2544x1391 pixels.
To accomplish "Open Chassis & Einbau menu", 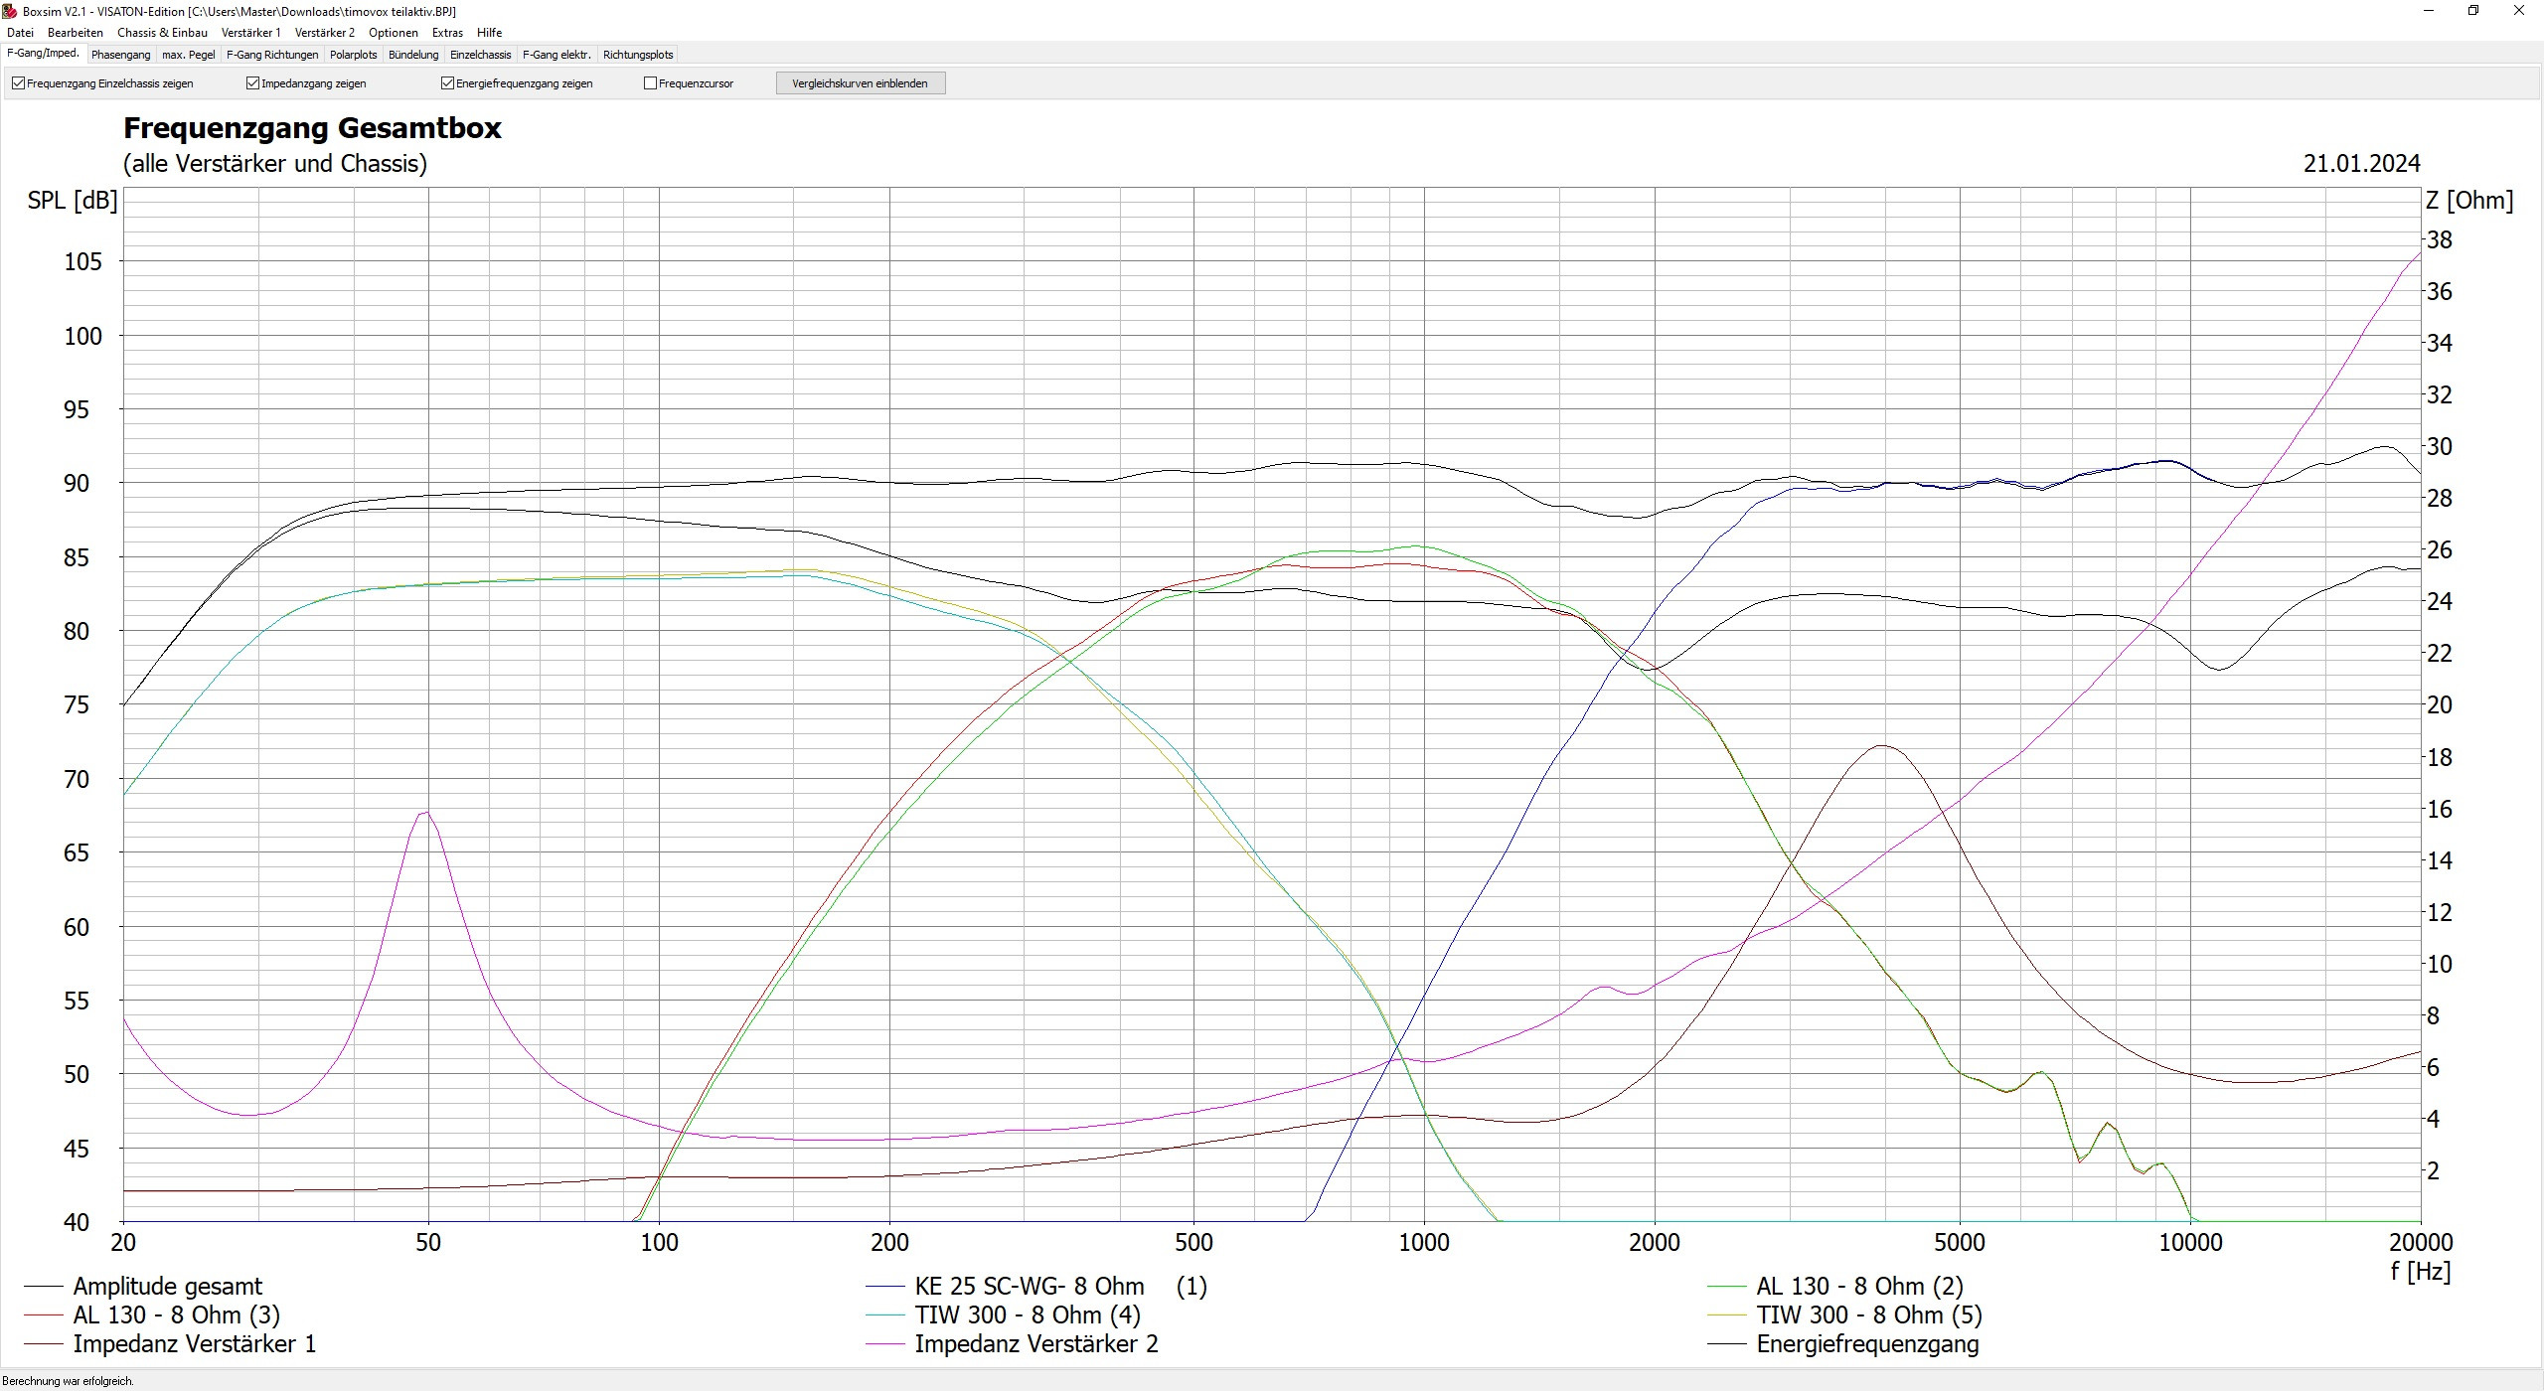I will point(162,33).
